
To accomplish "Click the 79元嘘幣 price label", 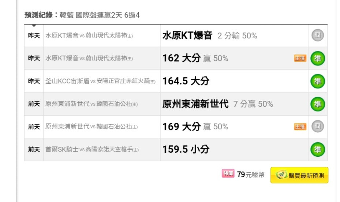I will tap(251, 175).
